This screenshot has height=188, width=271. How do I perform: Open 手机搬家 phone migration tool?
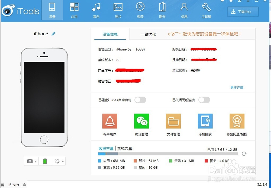[x=205, y=125]
